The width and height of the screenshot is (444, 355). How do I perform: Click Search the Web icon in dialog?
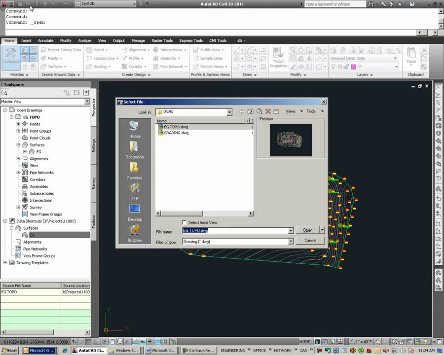[x=259, y=111]
